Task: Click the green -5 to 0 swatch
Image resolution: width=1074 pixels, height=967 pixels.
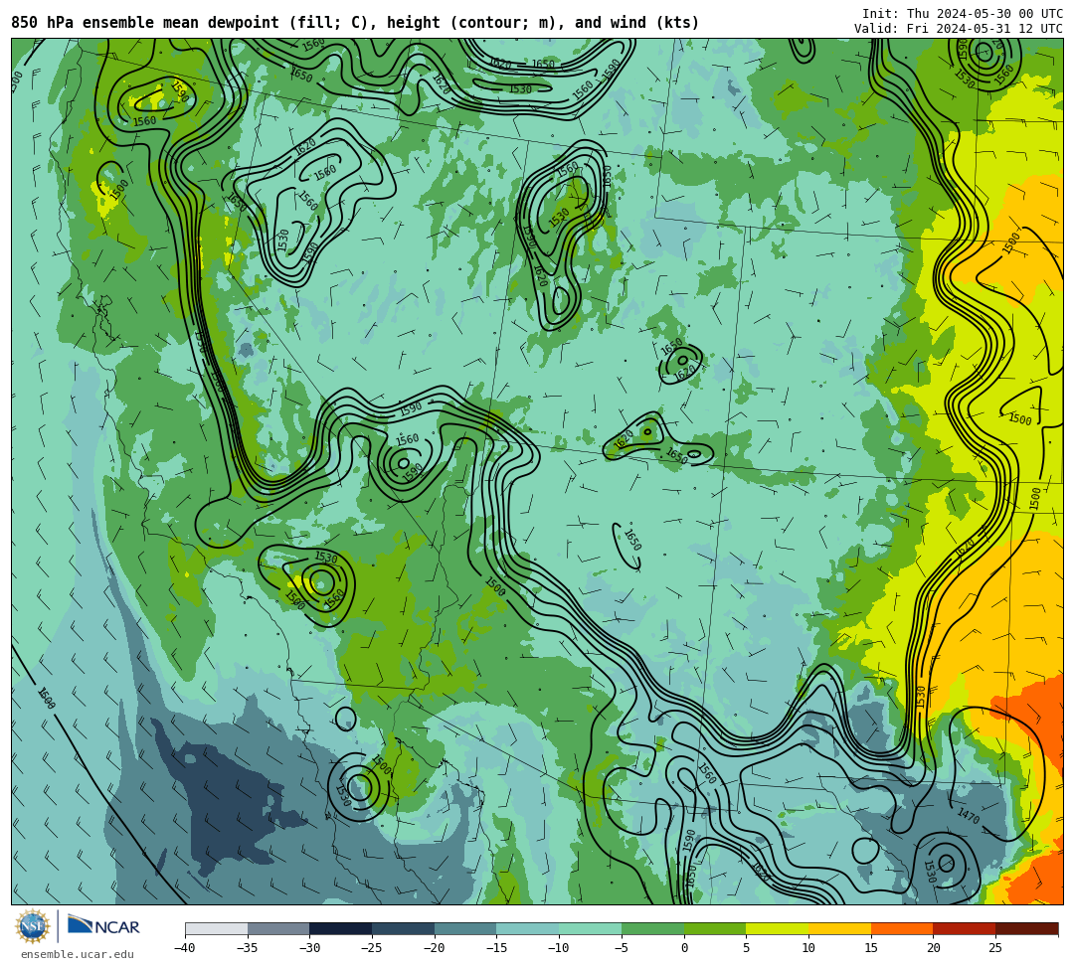Action: [652, 928]
